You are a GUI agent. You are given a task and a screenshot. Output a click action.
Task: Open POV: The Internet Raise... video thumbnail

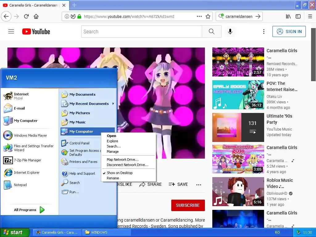click(238, 95)
